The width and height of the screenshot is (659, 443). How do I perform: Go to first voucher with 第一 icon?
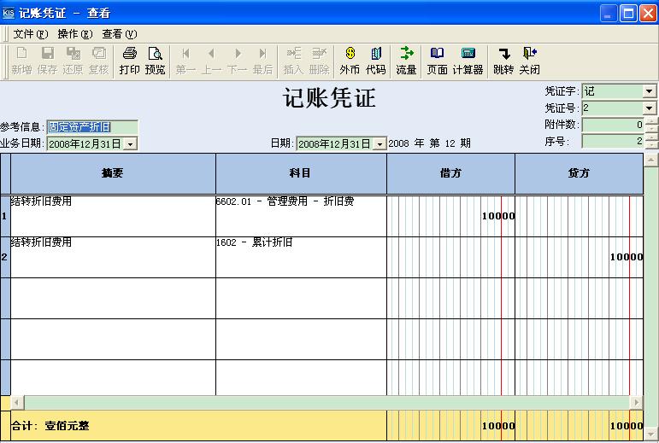[x=185, y=61]
